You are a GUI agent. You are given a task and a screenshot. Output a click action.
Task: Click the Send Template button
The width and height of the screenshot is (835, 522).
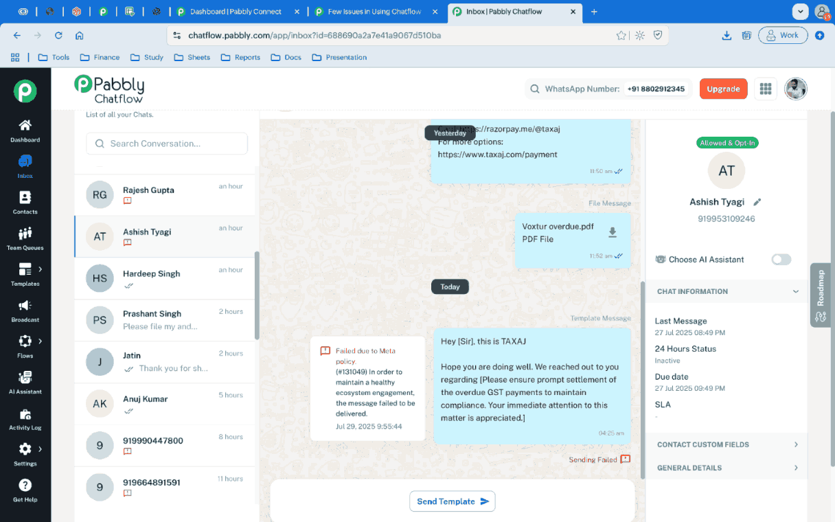tap(453, 501)
